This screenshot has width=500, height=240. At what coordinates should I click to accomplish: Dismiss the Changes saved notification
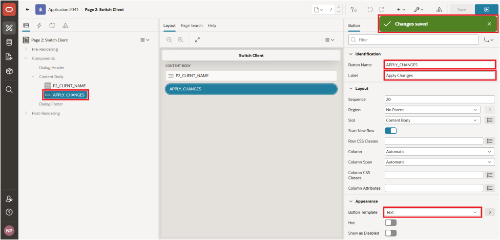(x=489, y=24)
